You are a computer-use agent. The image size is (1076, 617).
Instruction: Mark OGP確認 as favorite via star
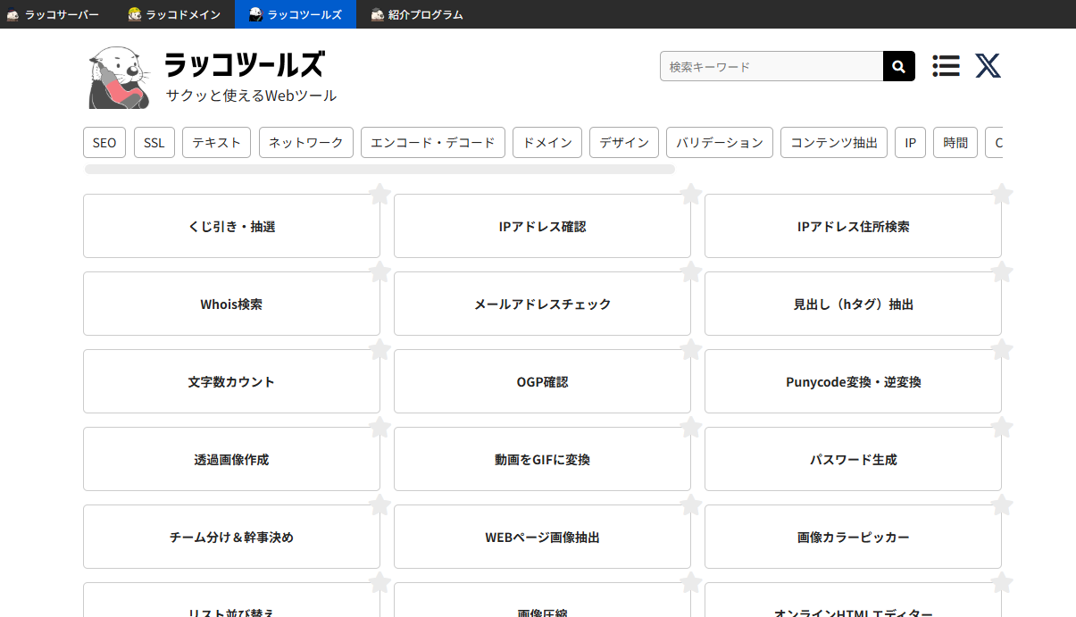(690, 349)
